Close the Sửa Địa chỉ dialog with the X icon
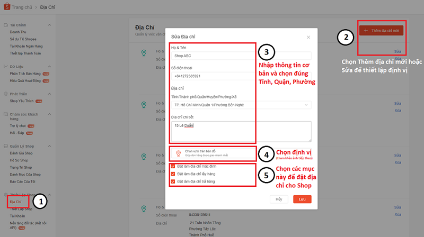 coord(308,38)
